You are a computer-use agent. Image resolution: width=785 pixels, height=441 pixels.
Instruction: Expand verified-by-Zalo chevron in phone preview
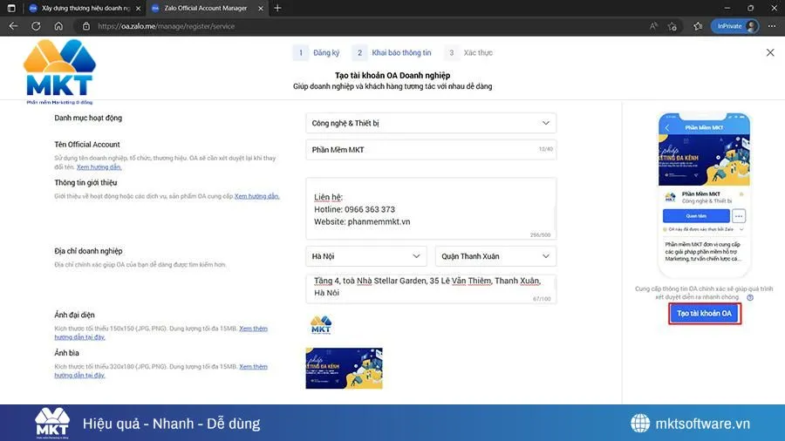pos(741,229)
